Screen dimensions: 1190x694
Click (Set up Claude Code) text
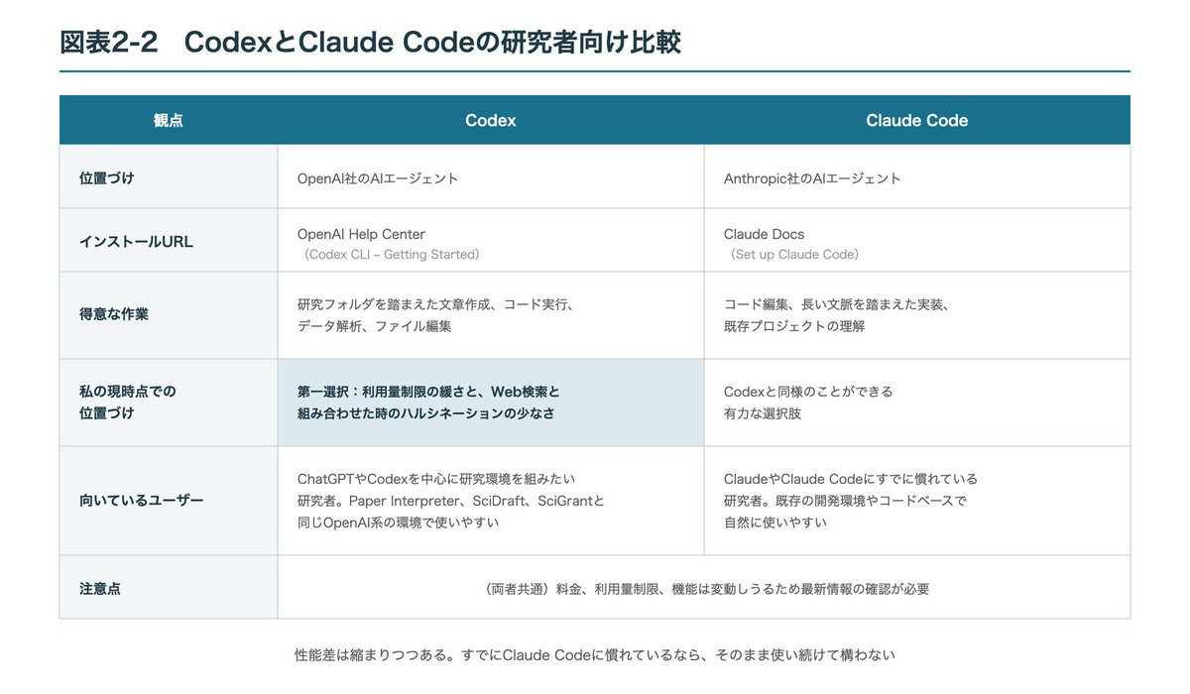click(x=795, y=255)
